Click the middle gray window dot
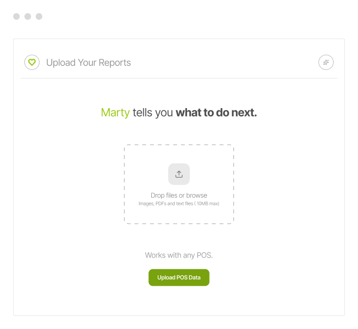 pyautogui.click(x=28, y=16)
